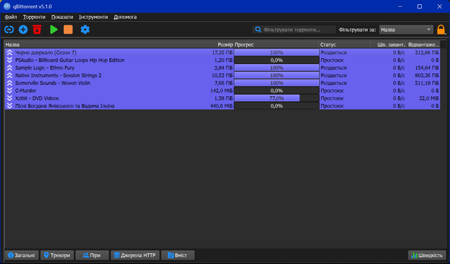Click the 440,6 МіБ size cell
Image resolution: width=450 pixels, height=264 pixels.
tap(221, 106)
